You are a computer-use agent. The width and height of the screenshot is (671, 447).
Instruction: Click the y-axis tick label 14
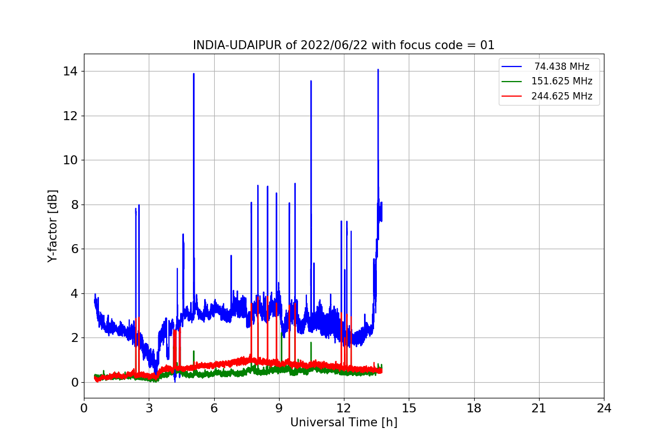point(70,72)
